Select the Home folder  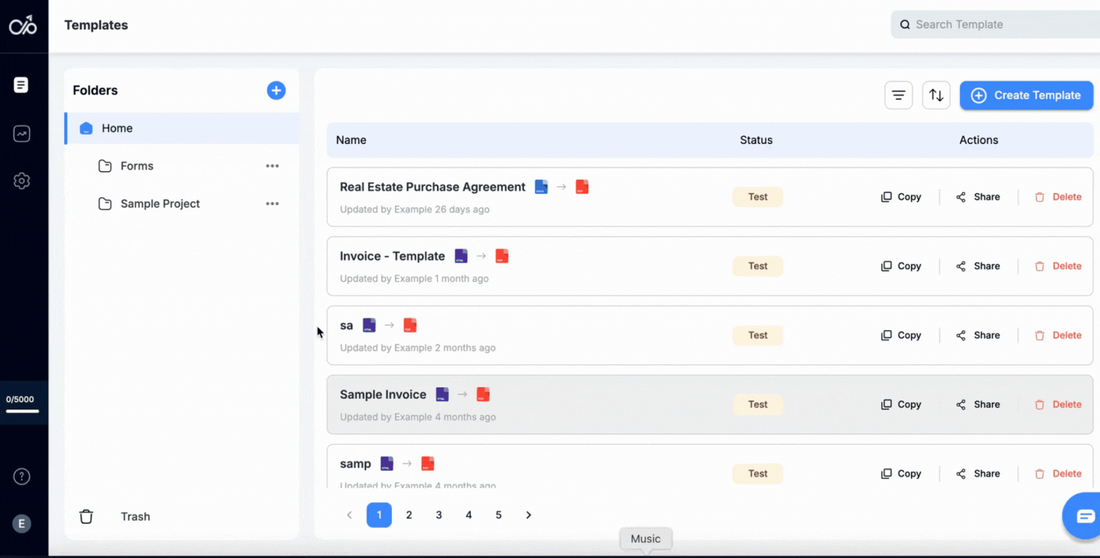point(117,129)
